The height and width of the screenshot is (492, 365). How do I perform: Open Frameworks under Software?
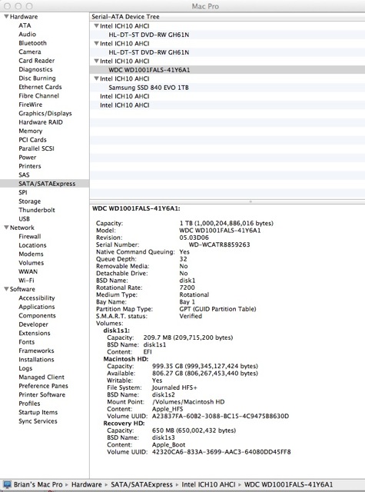click(x=36, y=351)
